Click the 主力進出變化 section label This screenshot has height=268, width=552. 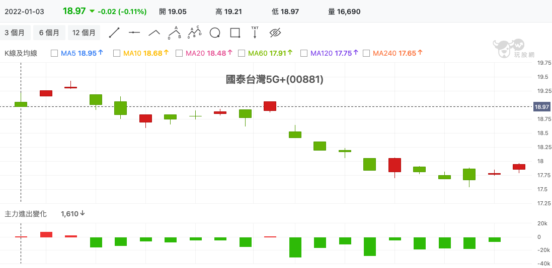pyautogui.click(x=25, y=214)
